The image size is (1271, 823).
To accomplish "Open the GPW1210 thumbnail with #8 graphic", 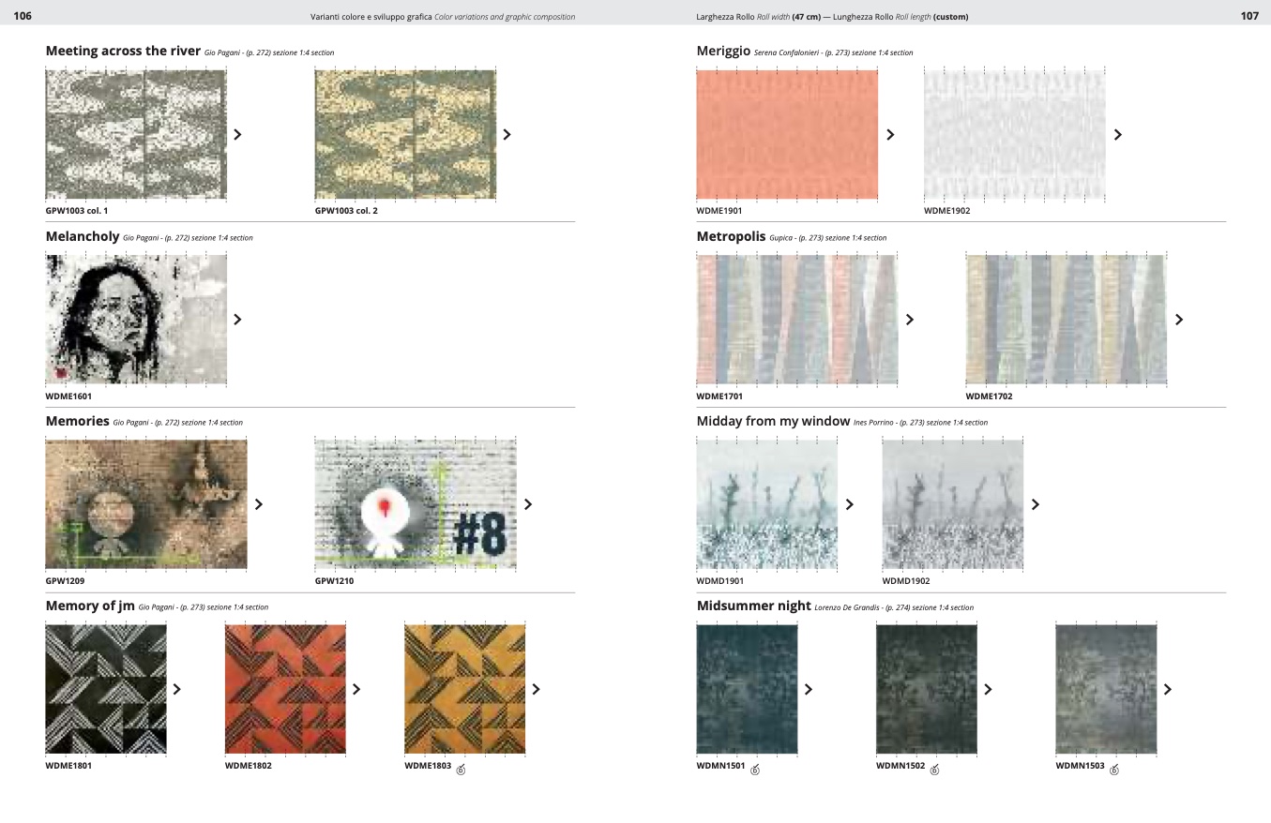I will coord(416,504).
